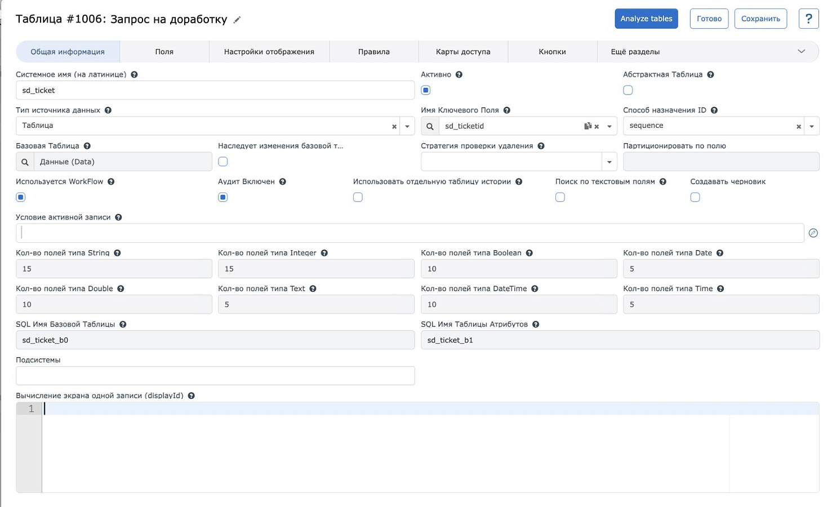Image resolution: width=832 pixels, height=507 pixels.
Task: Switch to the Поля tab
Action: click(164, 52)
